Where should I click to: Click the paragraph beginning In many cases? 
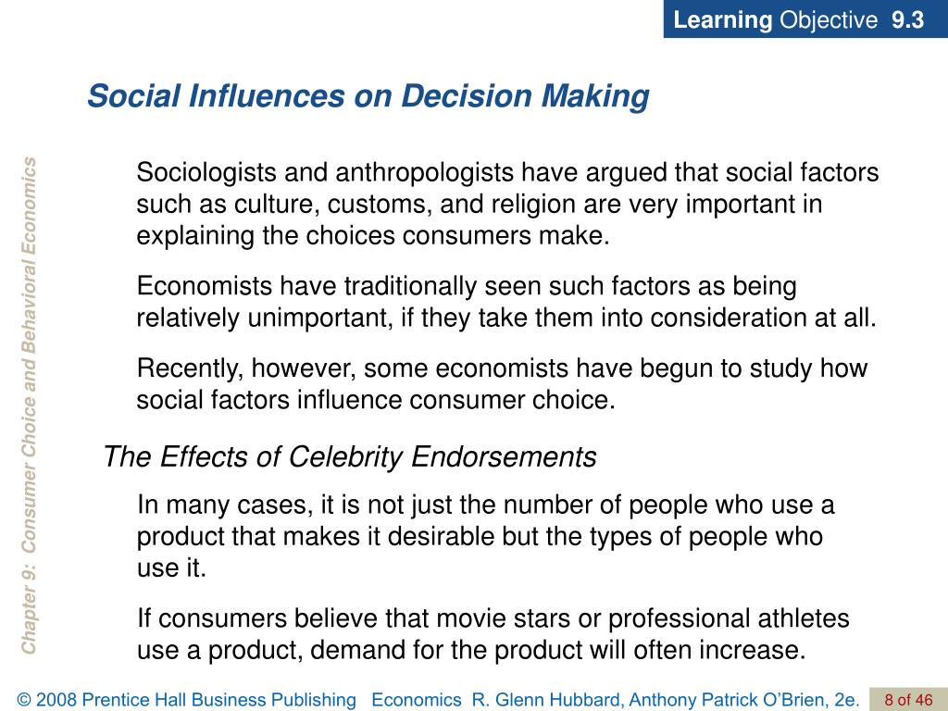[485, 536]
